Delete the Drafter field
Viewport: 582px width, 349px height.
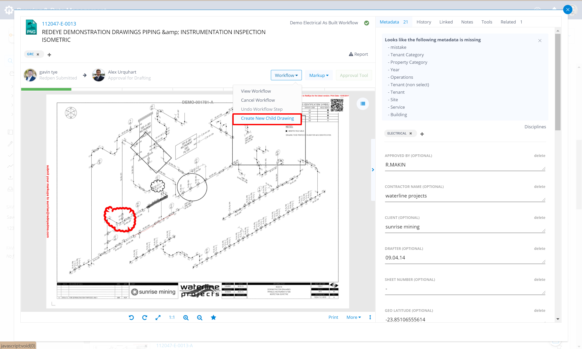pyautogui.click(x=539, y=249)
